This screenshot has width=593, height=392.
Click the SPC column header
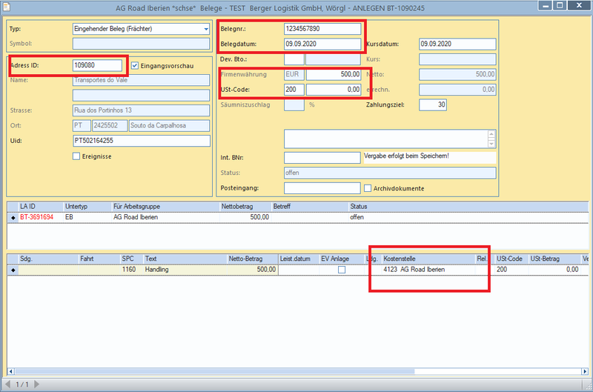[x=132, y=259]
